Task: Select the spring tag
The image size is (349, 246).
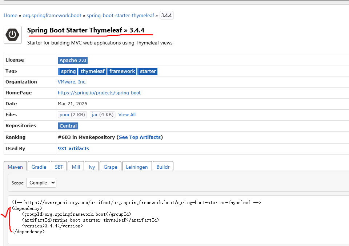Action: (68, 71)
